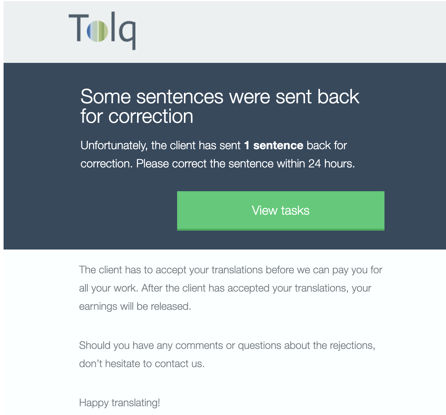Click the dark green underline of View tasks
Viewport: 446px width, 415px height.
click(281, 230)
